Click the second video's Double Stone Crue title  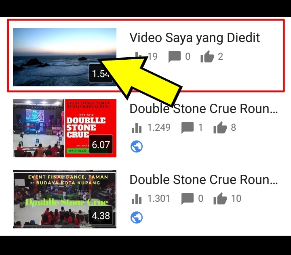pyautogui.click(x=204, y=109)
